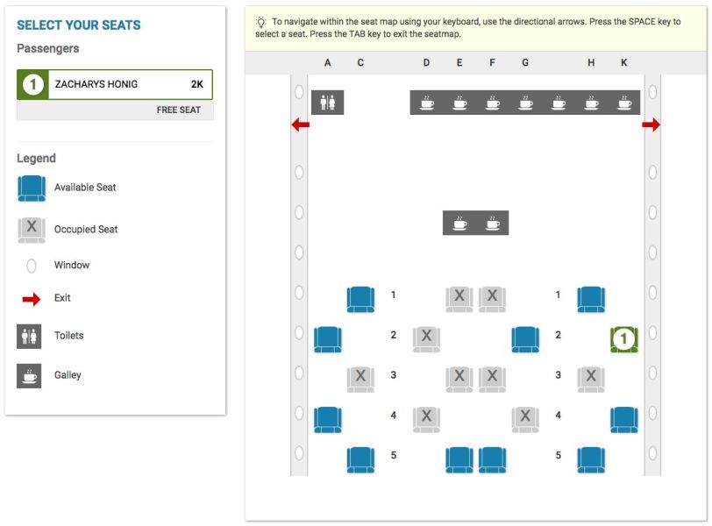Choose available seat 2A

click(328, 339)
